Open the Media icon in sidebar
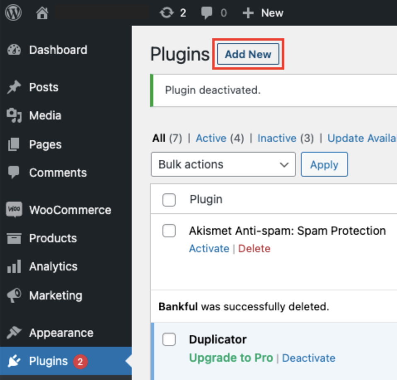Screen dimensions: 397x380 pos(14,116)
